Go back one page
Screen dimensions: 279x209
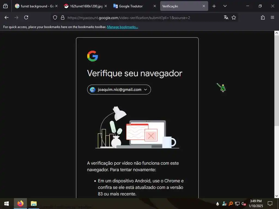[x=7, y=17]
